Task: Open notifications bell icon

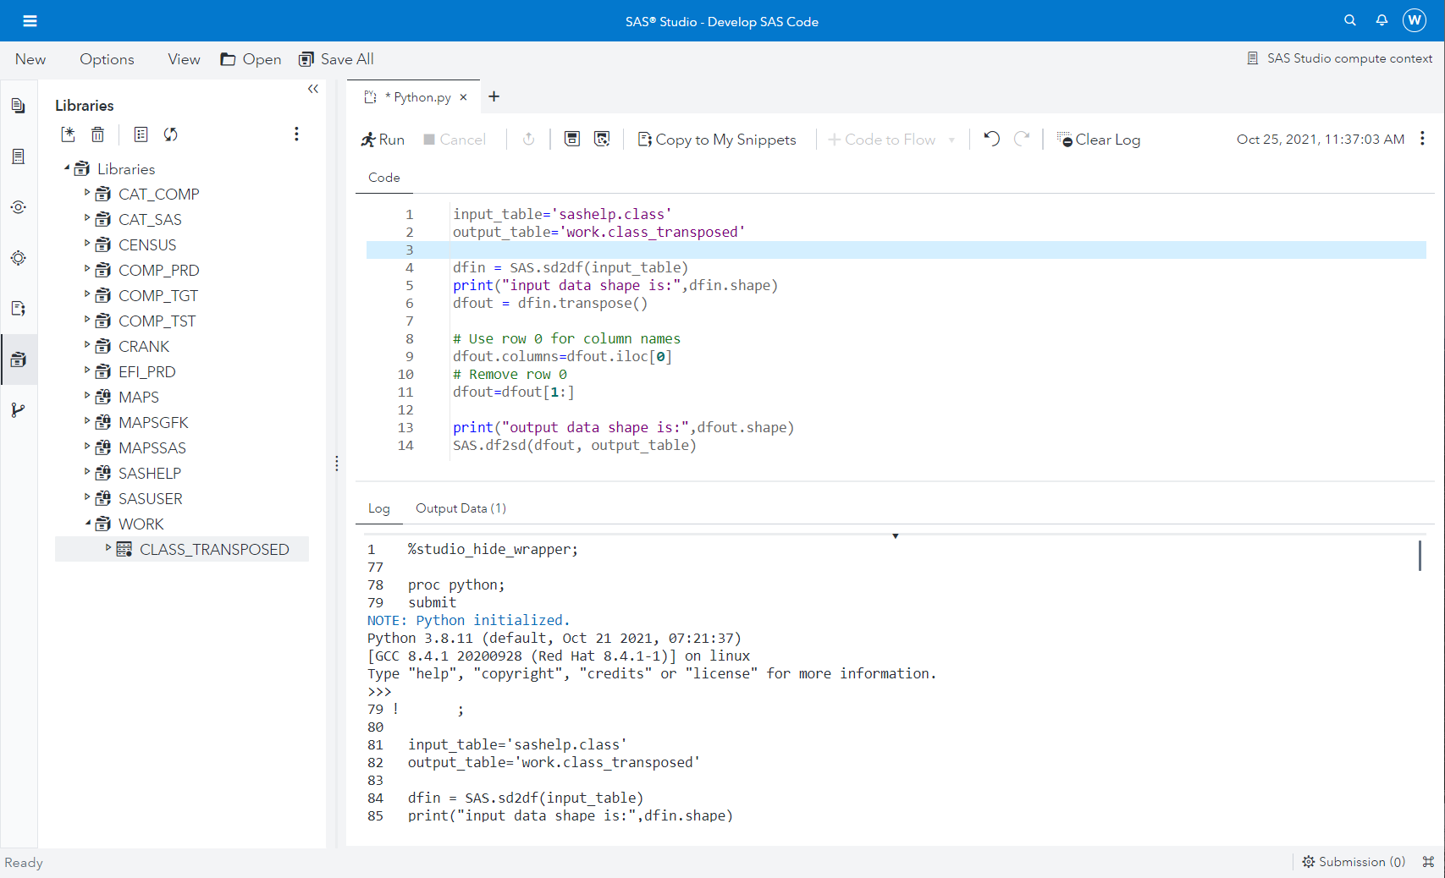Action: tap(1382, 20)
